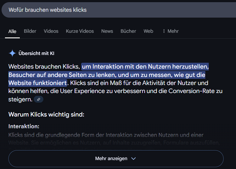236x169 pixels.
Task: Open the News tab
Action: [x=107, y=31]
